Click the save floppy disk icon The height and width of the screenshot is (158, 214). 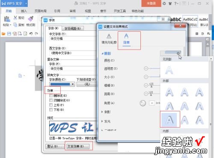point(9,34)
